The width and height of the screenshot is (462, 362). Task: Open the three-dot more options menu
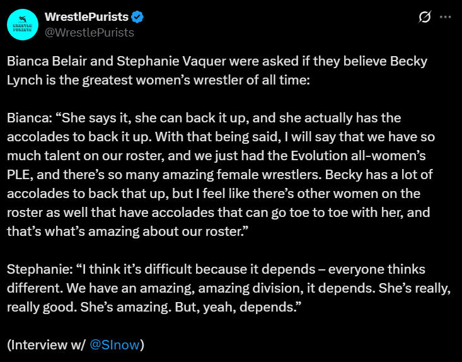pos(445,17)
